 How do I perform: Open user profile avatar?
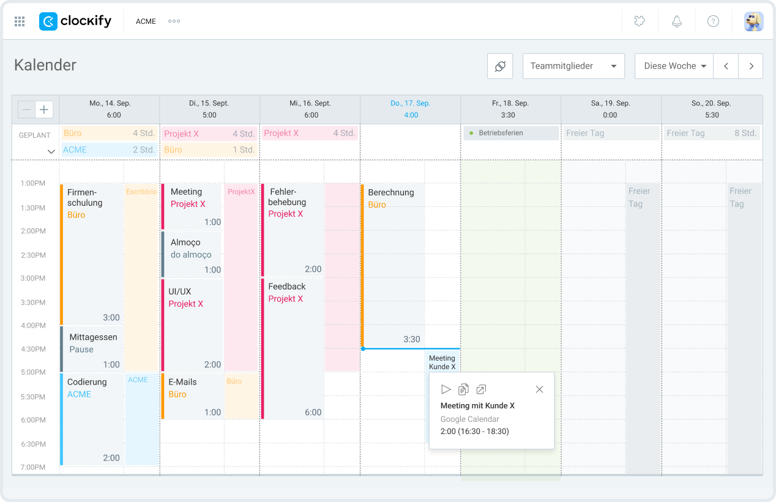[x=753, y=21]
